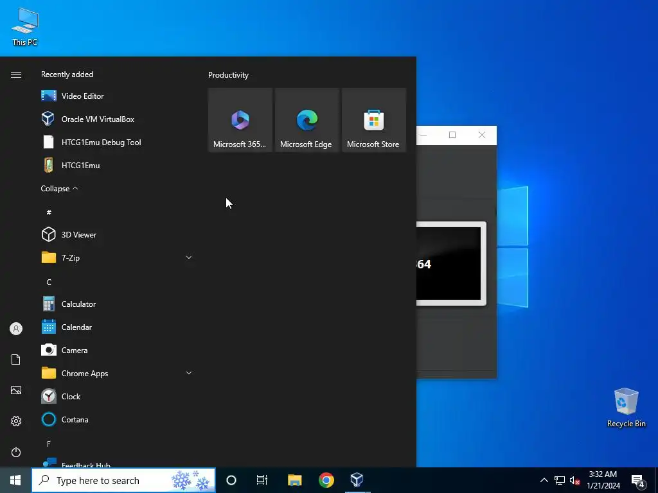Click letter F index header
The width and height of the screenshot is (658, 493).
[49, 444]
